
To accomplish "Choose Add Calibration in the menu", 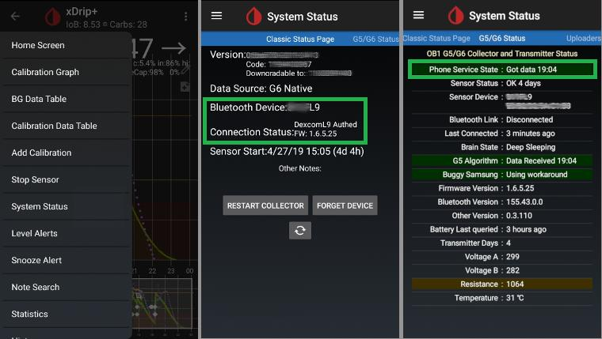I will pos(66,153).
